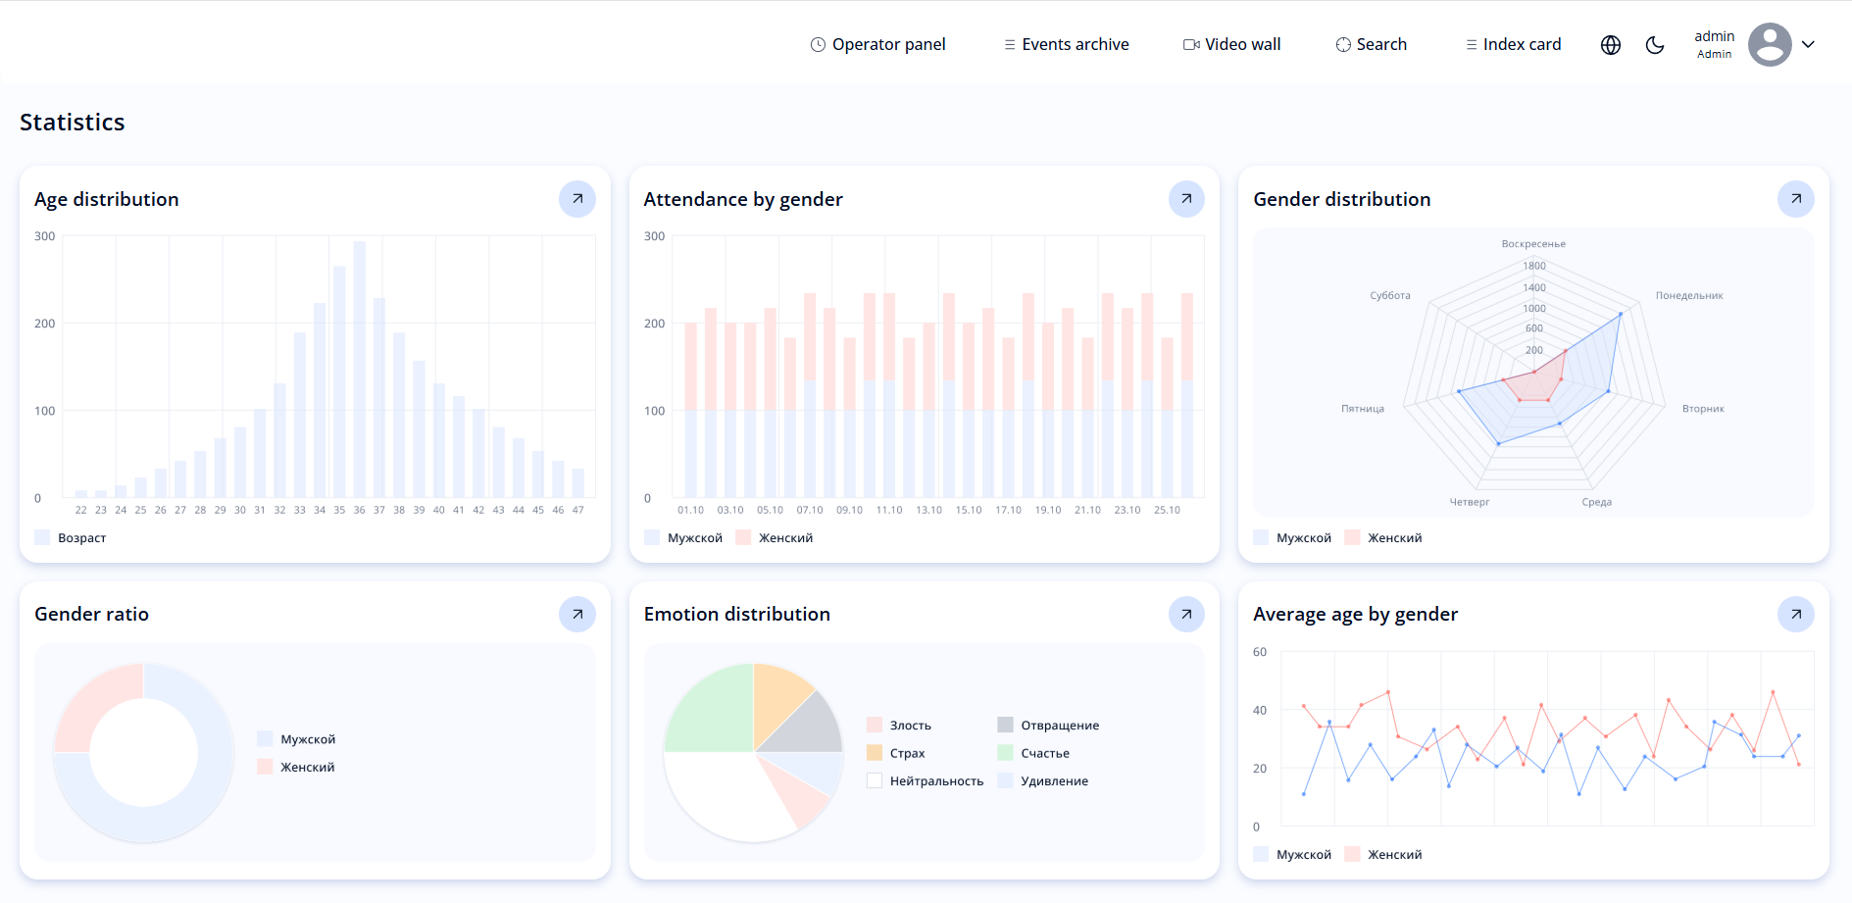Open the admin account dropdown chevron
The width and height of the screenshot is (1852, 903).
(1809, 45)
